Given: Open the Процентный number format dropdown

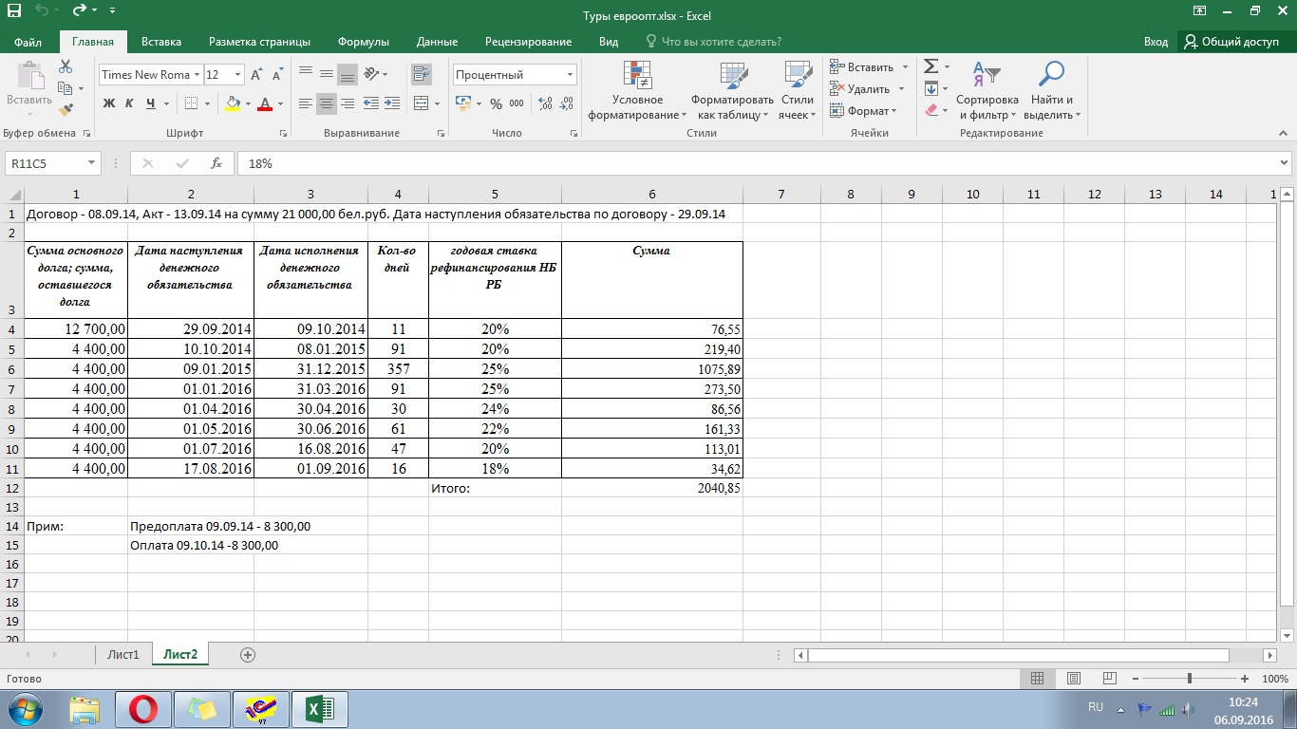Looking at the screenshot, I should (570, 75).
